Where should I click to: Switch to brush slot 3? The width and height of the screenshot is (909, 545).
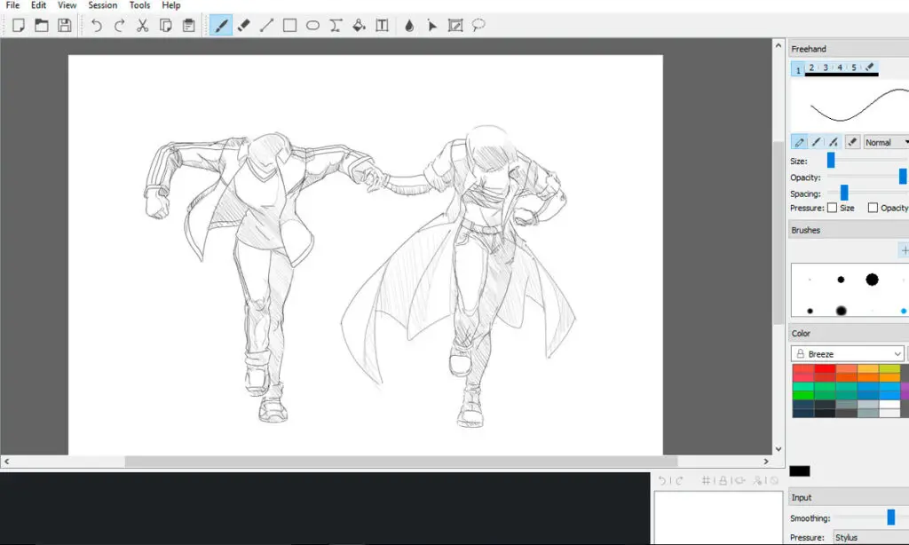(x=825, y=66)
